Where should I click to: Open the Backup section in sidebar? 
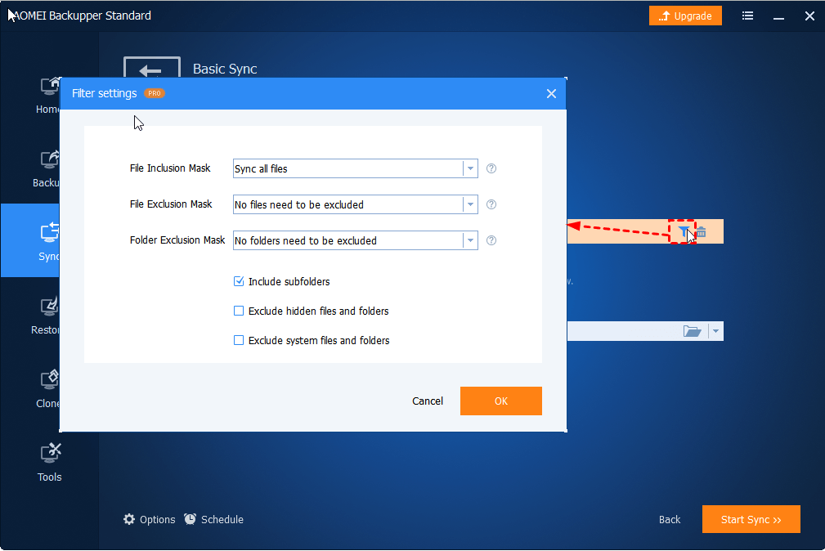pyautogui.click(x=47, y=169)
